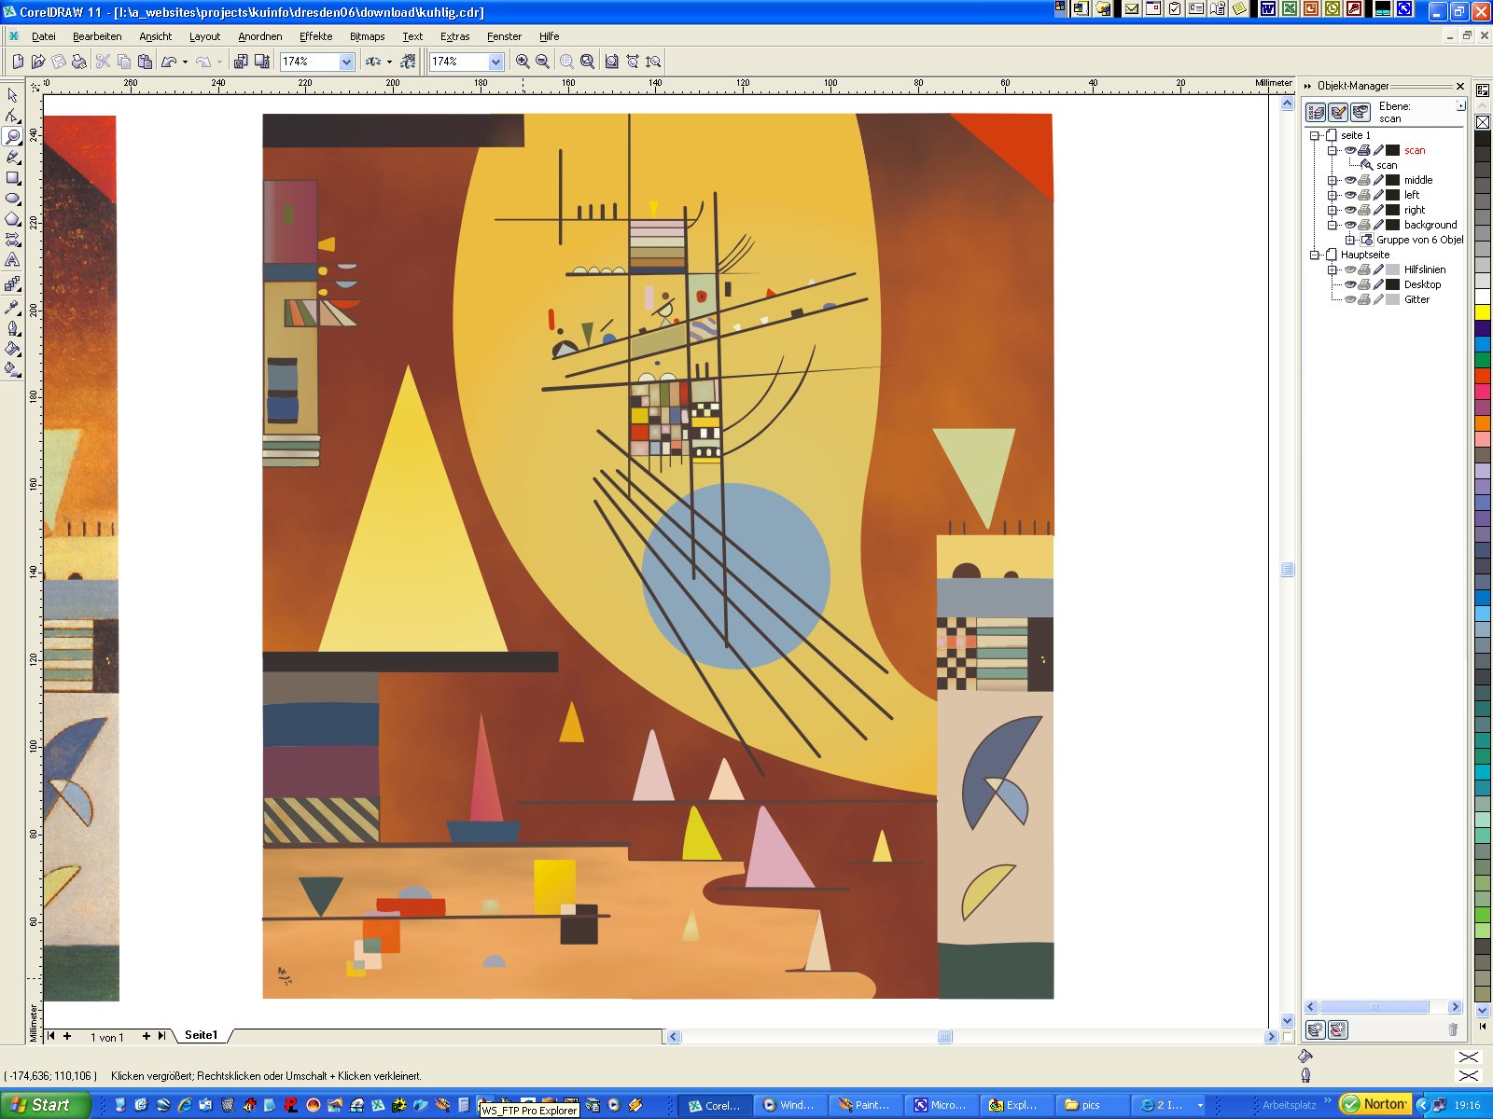Screen dimensions: 1493x1119
Task: Select the Shape edit tool
Action: click(12, 116)
